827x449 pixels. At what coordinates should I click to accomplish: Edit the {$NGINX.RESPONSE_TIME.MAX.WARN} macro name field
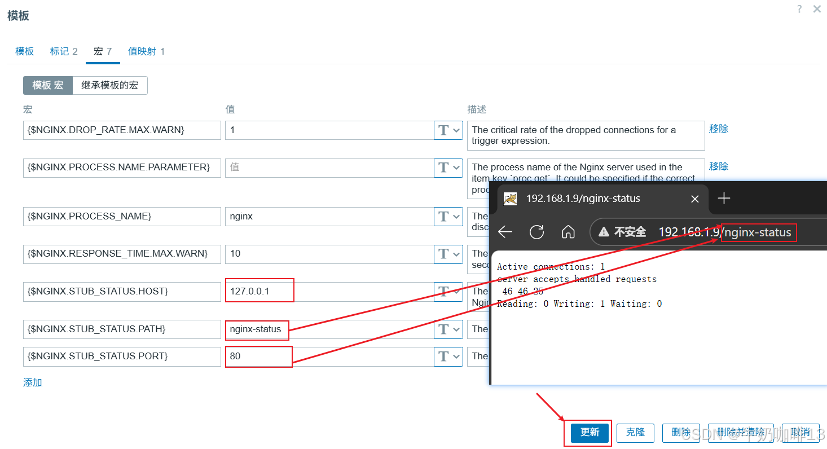click(122, 254)
